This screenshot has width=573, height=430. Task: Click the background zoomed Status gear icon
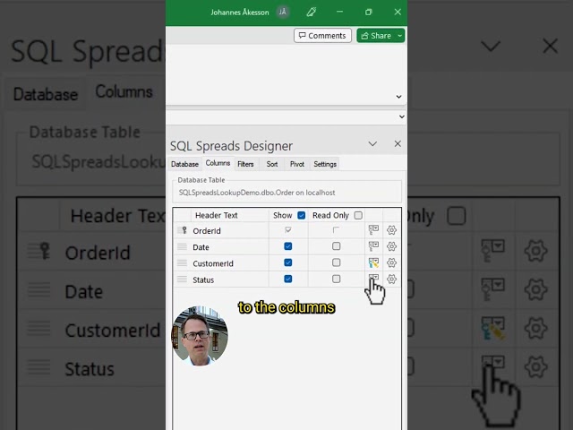point(535,366)
